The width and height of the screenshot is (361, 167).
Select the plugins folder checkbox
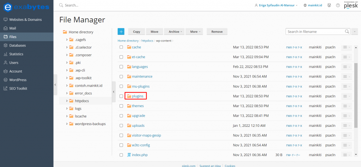pos(121,96)
